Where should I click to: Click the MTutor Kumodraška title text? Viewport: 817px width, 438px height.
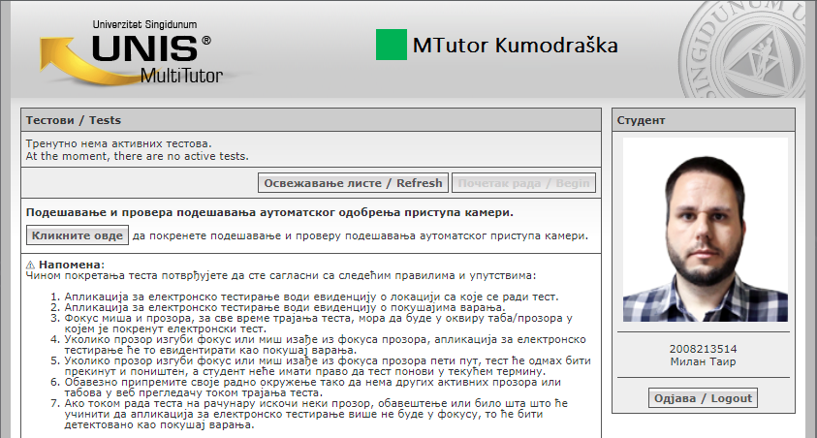click(515, 46)
